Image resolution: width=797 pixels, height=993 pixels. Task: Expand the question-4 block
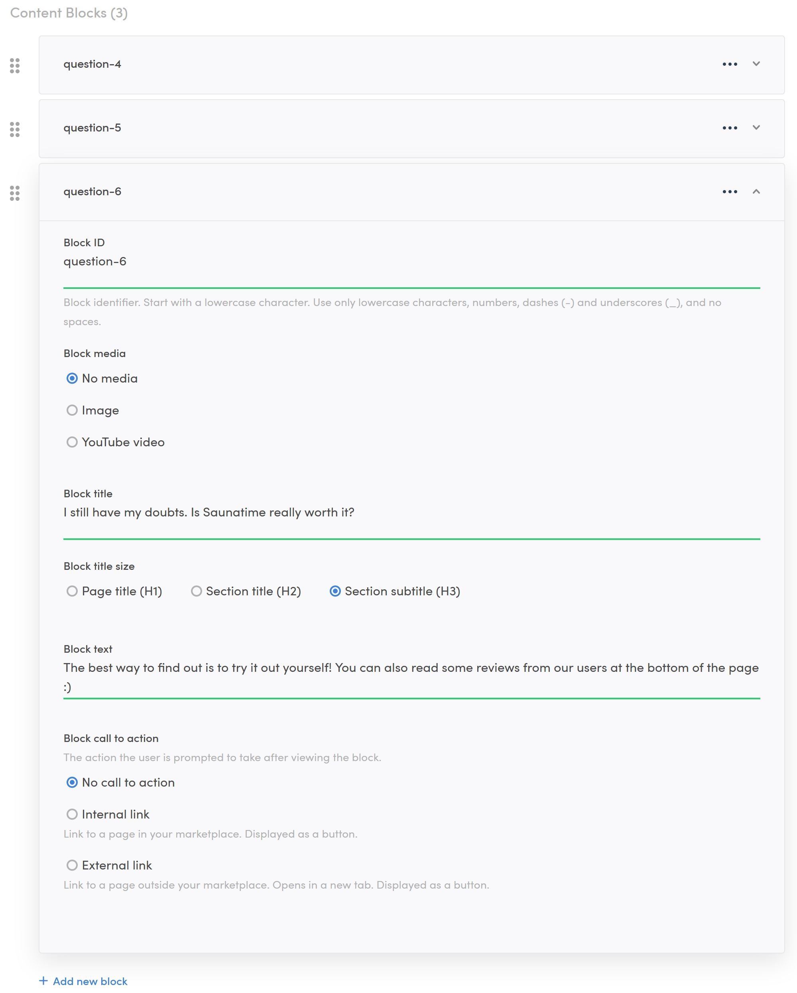coord(756,64)
